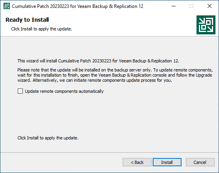Click the 'Please note that the update' paragraph
The height and width of the screenshot is (173, 219).
coord(115,75)
